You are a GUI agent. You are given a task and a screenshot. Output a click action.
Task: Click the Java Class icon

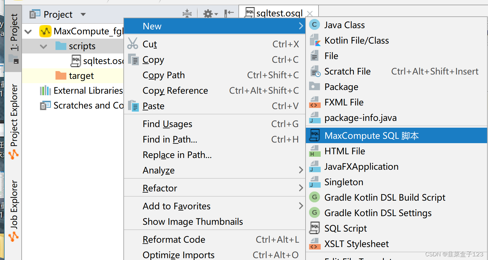[315, 25]
